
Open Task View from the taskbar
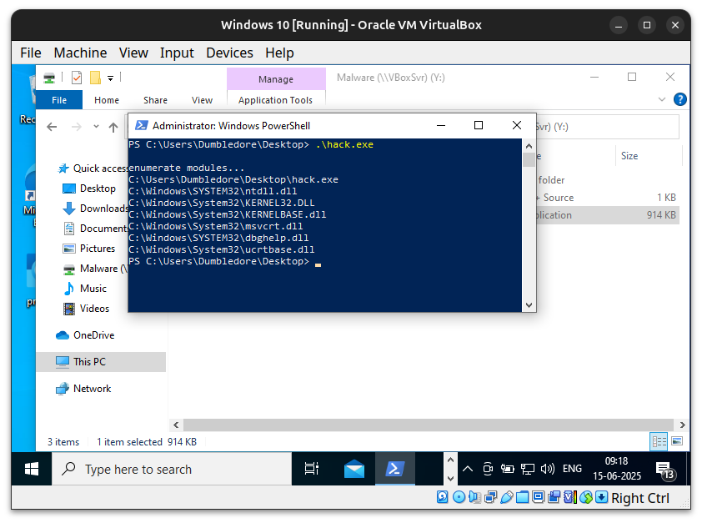[312, 469]
